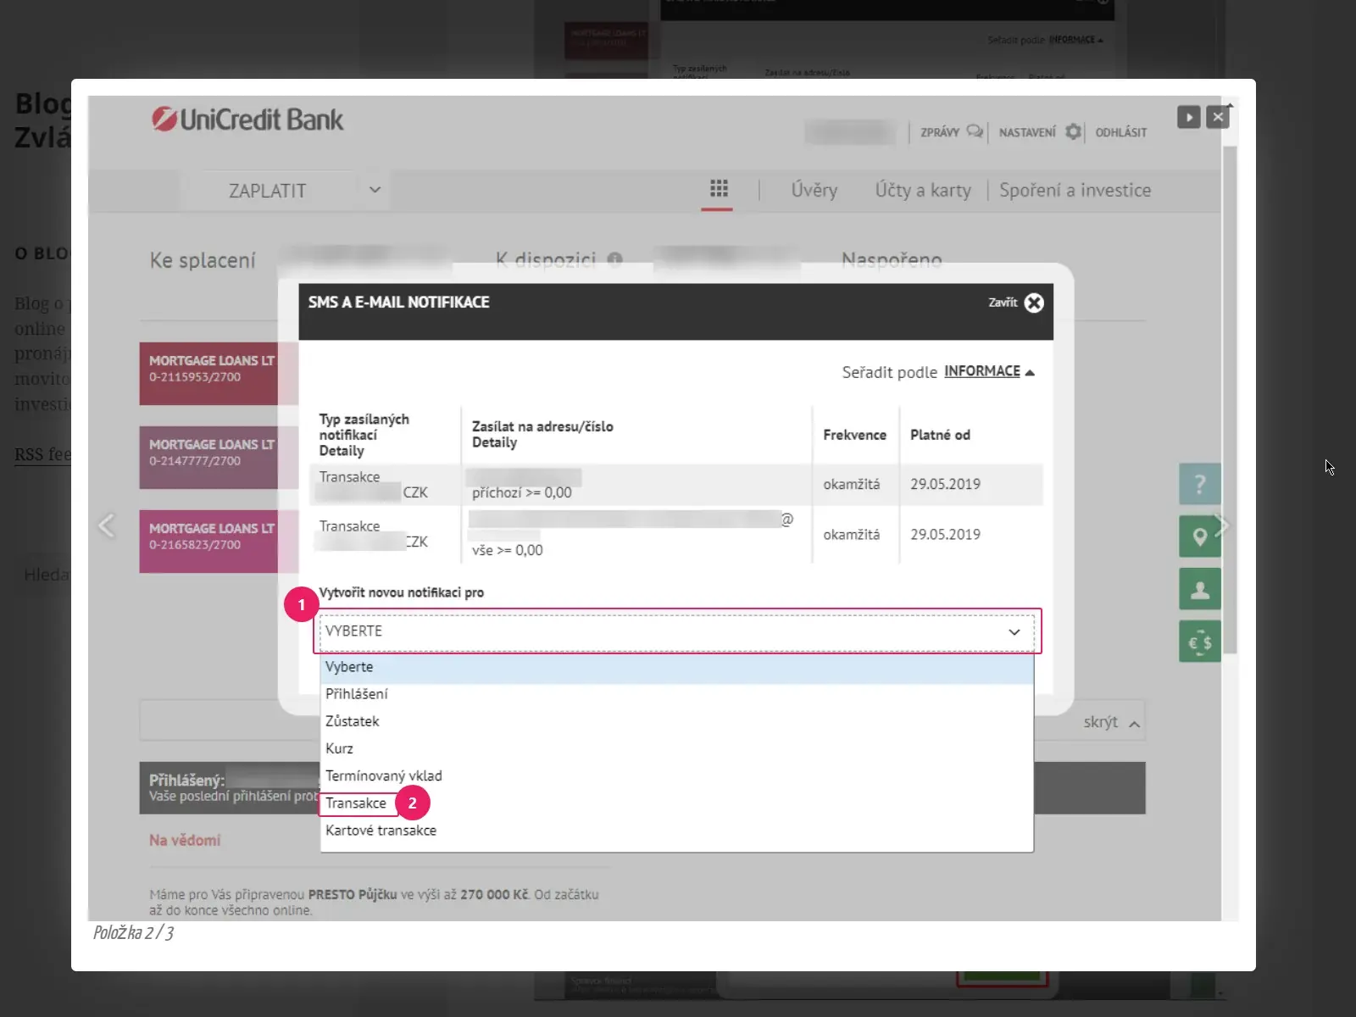Viewport: 1356px width, 1017px height.
Task: Click the Frekvence column header
Action: 854,435
